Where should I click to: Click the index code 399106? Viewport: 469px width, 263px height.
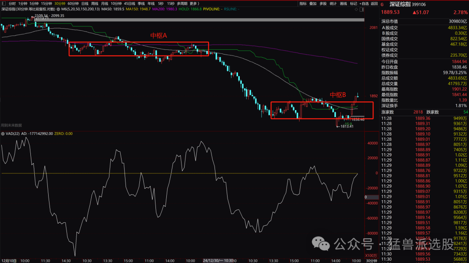pos(419,4)
